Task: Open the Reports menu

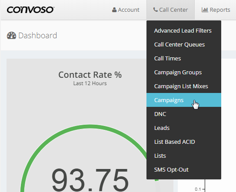Action: pyautogui.click(x=216, y=10)
